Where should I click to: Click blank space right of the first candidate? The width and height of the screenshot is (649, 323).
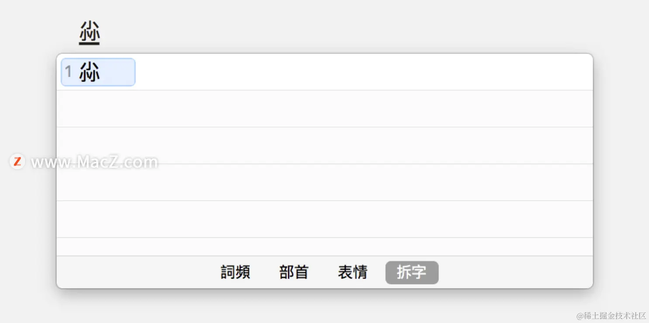(364, 72)
